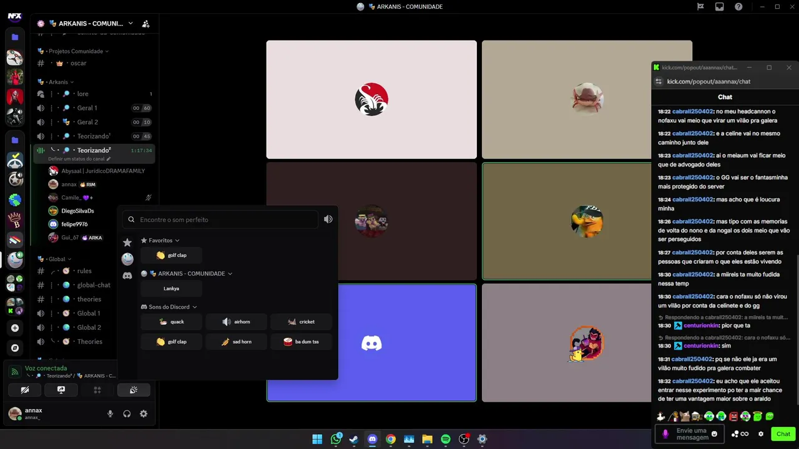Insert the red angry face emote
Image resolution: width=799 pixels, height=449 pixels.
tap(733, 417)
